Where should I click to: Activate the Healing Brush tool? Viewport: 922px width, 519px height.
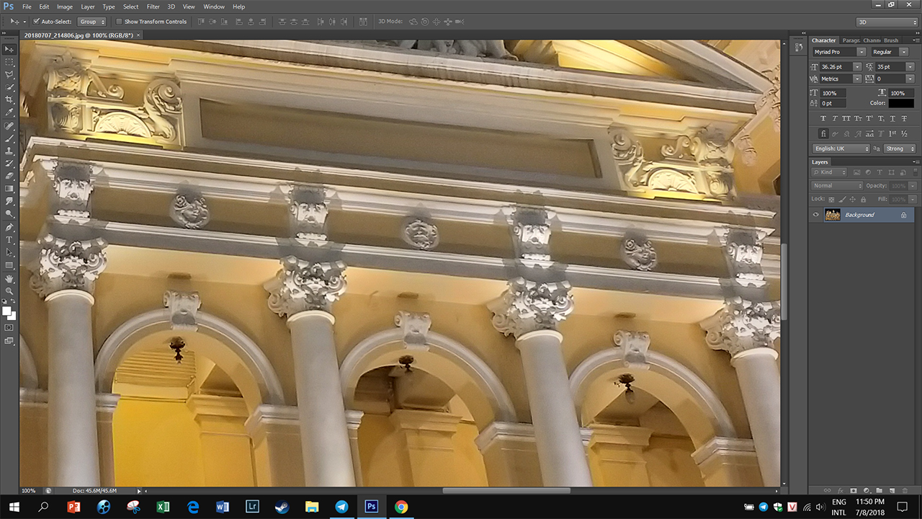pos(10,125)
